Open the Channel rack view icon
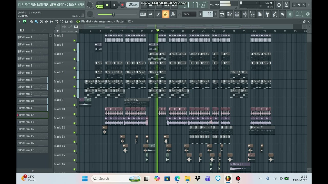Image resolution: width=328 pixels, height=184 pixels. point(237,14)
